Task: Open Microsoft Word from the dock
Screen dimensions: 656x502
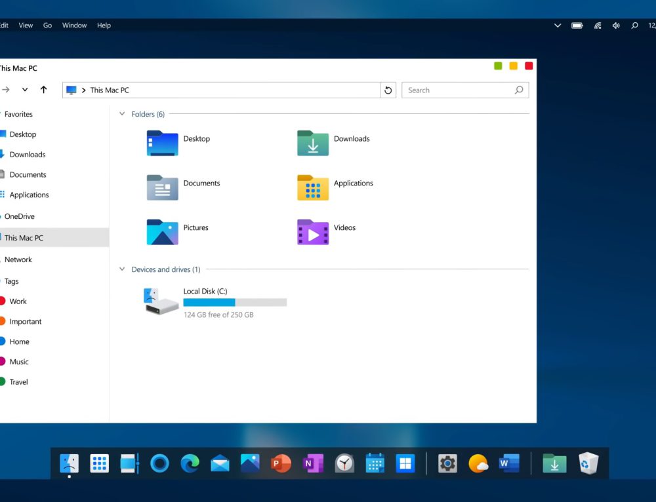Action: click(510, 463)
